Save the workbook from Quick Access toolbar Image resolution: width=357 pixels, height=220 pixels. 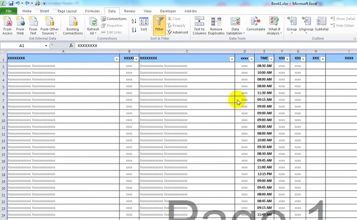[x=11, y=3]
